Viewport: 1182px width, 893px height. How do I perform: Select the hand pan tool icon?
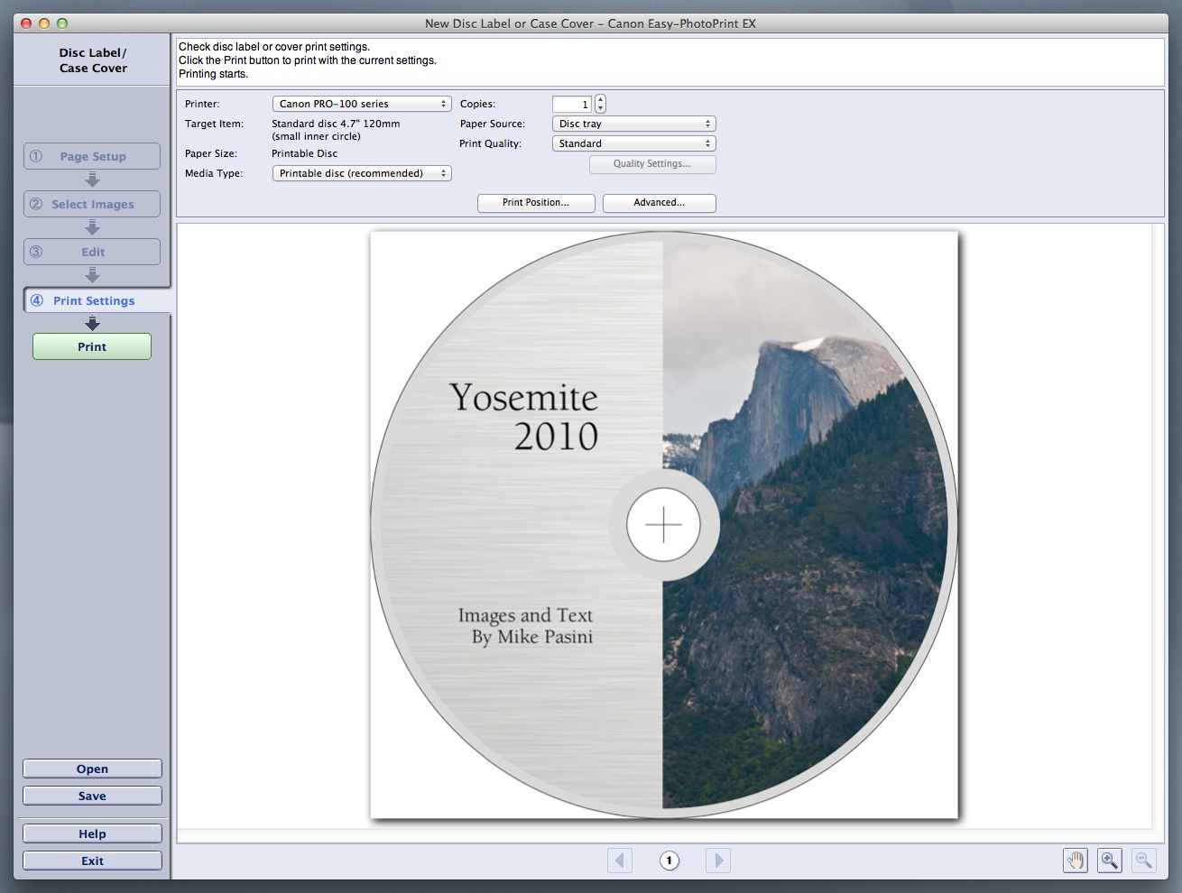[x=1075, y=861]
